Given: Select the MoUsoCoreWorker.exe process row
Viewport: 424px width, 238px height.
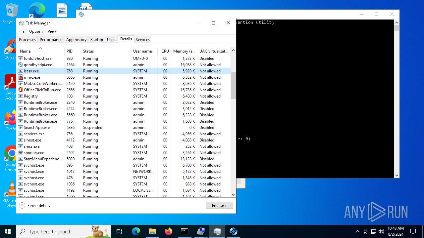Looking at the screenshot, I should pyautogui.click(x=124, y=84).
